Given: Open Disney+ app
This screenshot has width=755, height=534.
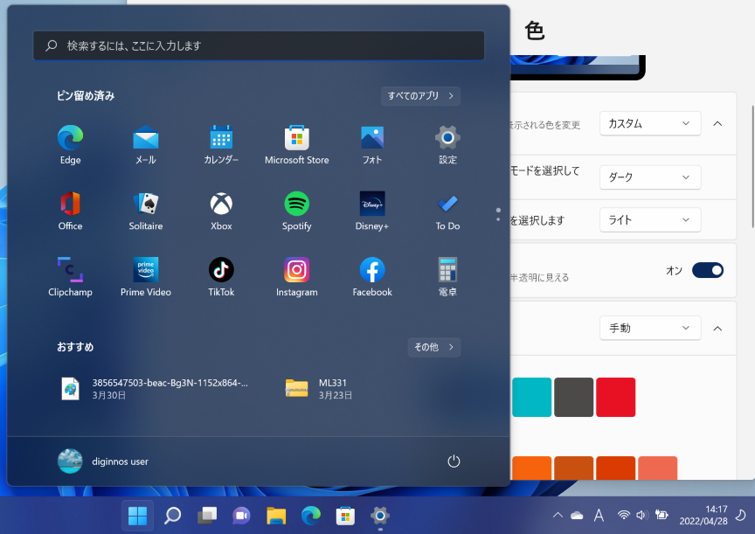Looking at the screenshot, I should coord(372,211).
